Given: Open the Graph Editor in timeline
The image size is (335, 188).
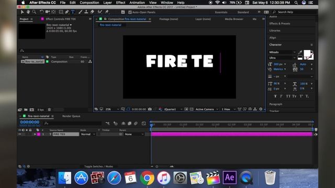Looking at the screenshot, I should pyautogui.click(x=144, y=123).
